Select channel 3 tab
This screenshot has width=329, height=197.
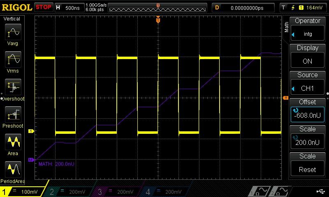(117, 192)
